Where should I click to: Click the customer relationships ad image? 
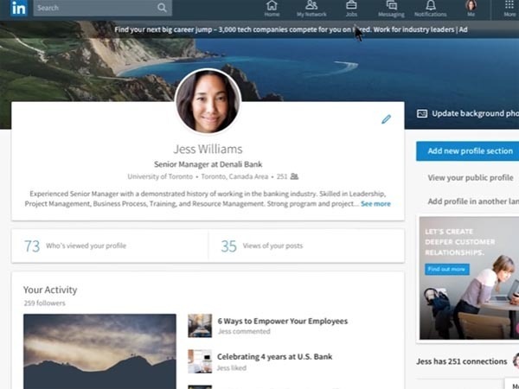pyautogui.click(x=470, y=277)
